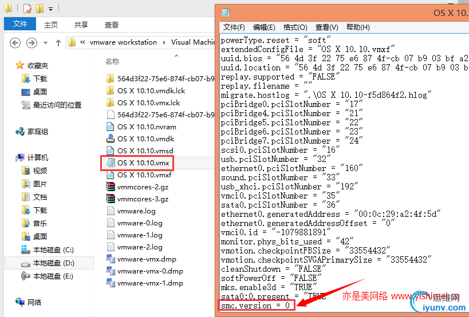This screenshot has width=469, height=317.
Task: Open Notepad's 格式(O) menu
Action: [x=295, y=27]
